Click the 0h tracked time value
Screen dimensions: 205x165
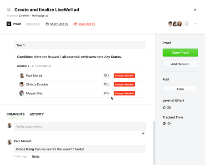169,124
